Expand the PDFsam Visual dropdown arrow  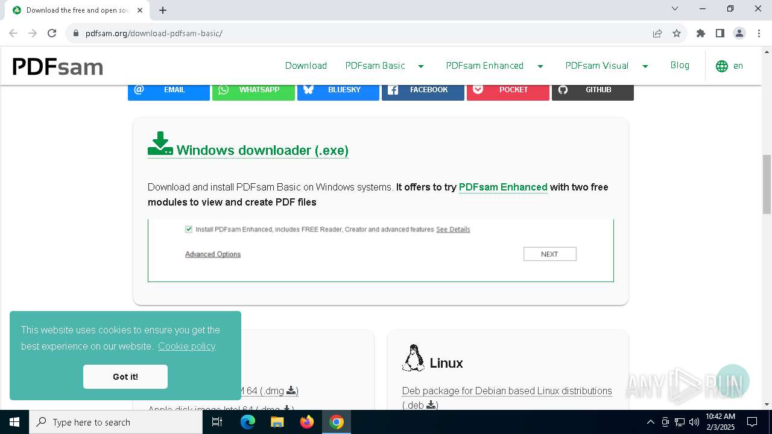tap(645, 66)
